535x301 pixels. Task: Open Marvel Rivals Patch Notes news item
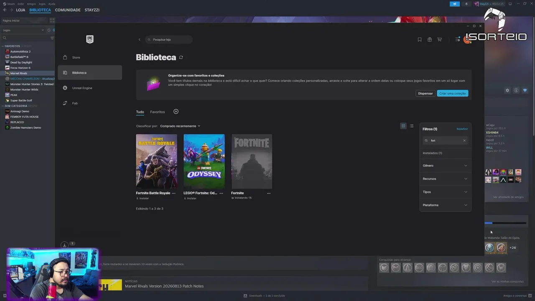tap(164, 286)
